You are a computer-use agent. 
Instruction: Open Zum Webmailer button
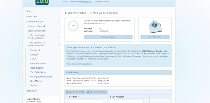point(155,37)
